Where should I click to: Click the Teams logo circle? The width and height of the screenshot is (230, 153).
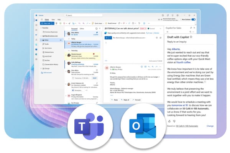90,126
